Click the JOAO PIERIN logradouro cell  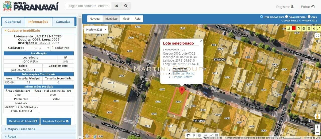[x=30, y=61]
